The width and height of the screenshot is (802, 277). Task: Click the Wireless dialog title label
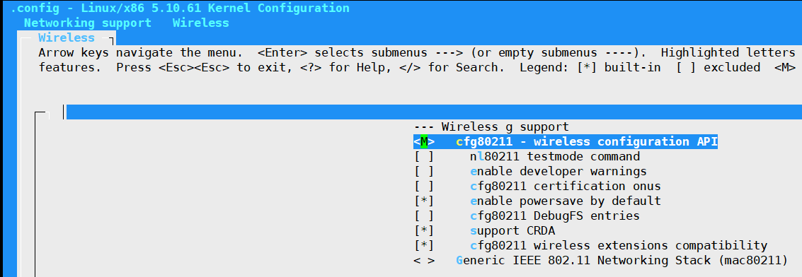(x=67, y=37)
